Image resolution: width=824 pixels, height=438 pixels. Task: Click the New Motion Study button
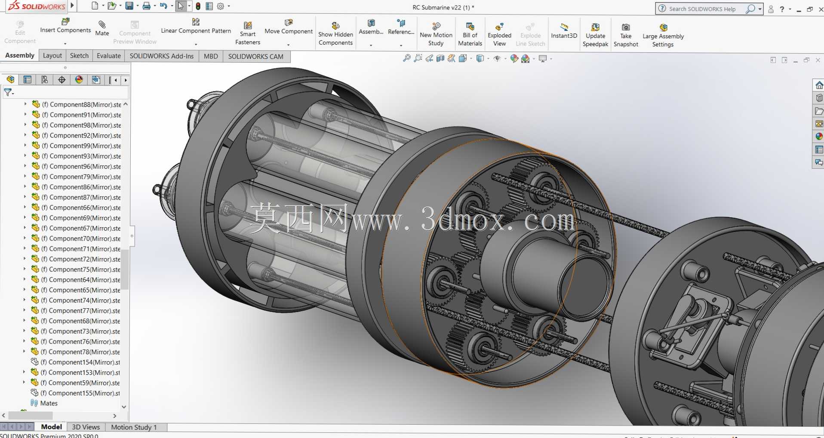pyautogui.click(x=436, y=34)
